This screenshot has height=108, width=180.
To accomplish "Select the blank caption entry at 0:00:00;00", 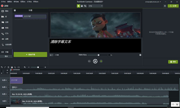I will [x=30, y=16].
